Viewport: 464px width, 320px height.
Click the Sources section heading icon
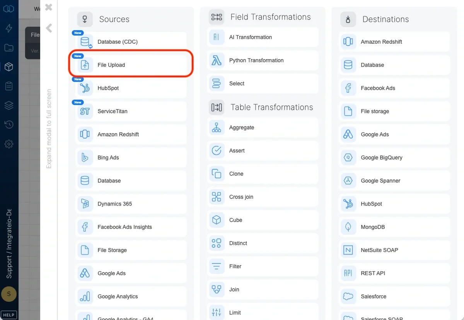(85, 19)
